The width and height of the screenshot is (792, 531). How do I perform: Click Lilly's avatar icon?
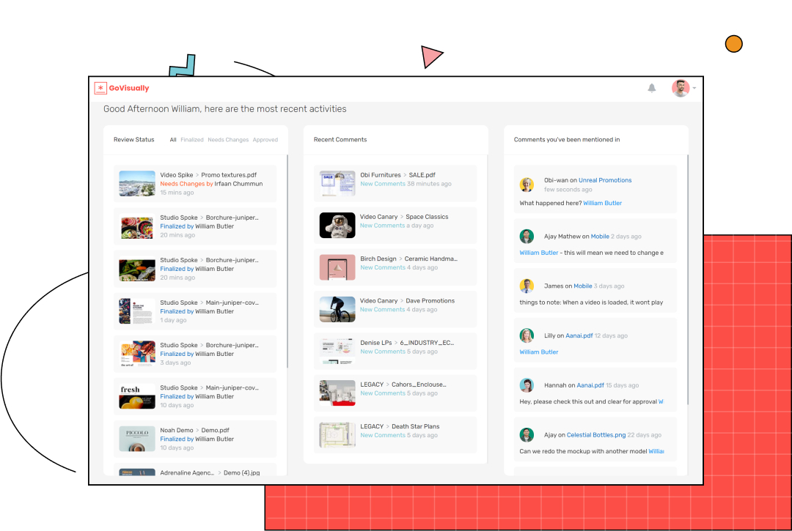(x=527, y=335)
